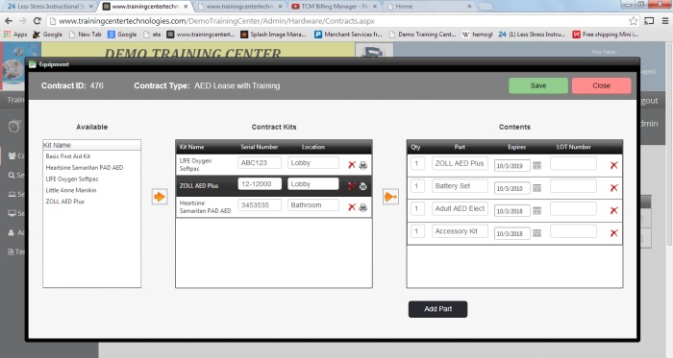This screenshot has width=673, height=358.
Task: Open the Home browser tab
Action: click(428, 7)
